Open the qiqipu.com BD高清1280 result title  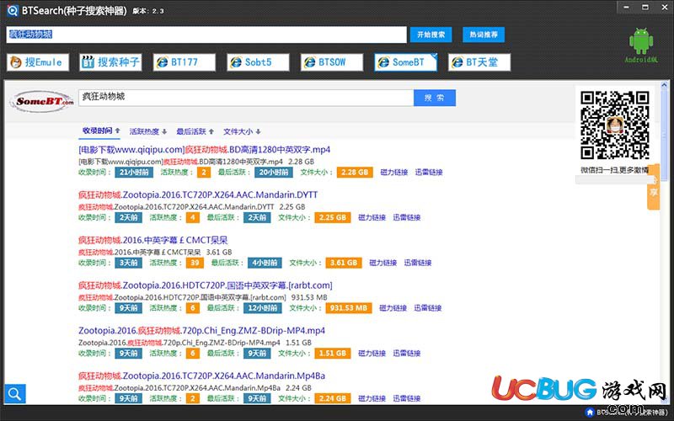[204, 150]
